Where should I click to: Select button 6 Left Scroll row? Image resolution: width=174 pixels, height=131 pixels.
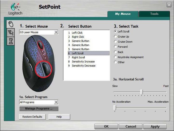89,53
